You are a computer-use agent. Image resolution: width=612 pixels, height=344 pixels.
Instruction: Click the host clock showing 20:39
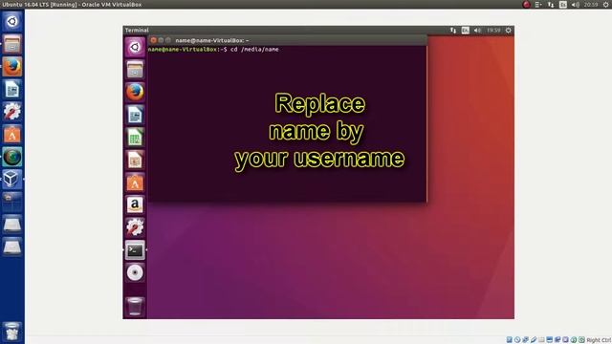591,5
